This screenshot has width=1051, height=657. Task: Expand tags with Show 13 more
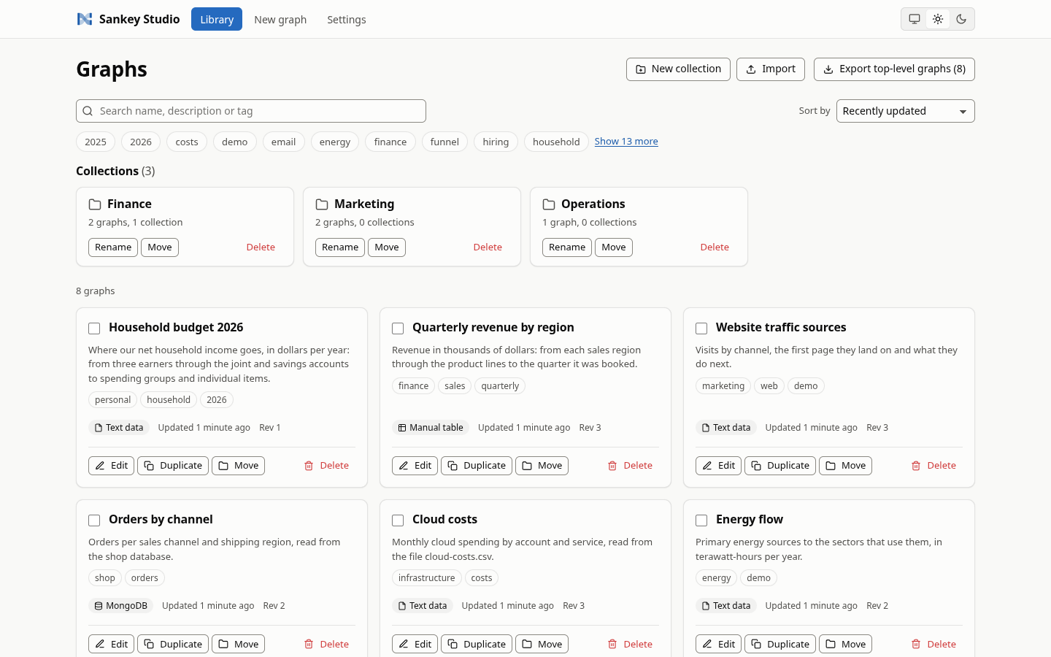point(626,142)
